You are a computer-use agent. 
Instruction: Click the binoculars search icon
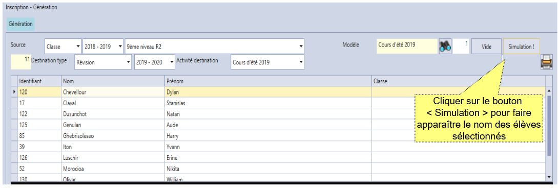click(445, 46)
